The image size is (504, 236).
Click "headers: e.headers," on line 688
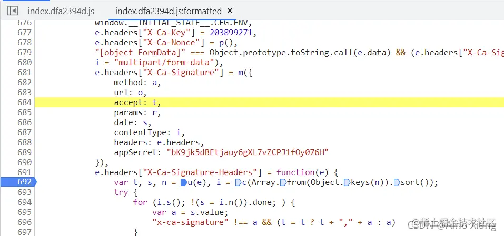159,142
